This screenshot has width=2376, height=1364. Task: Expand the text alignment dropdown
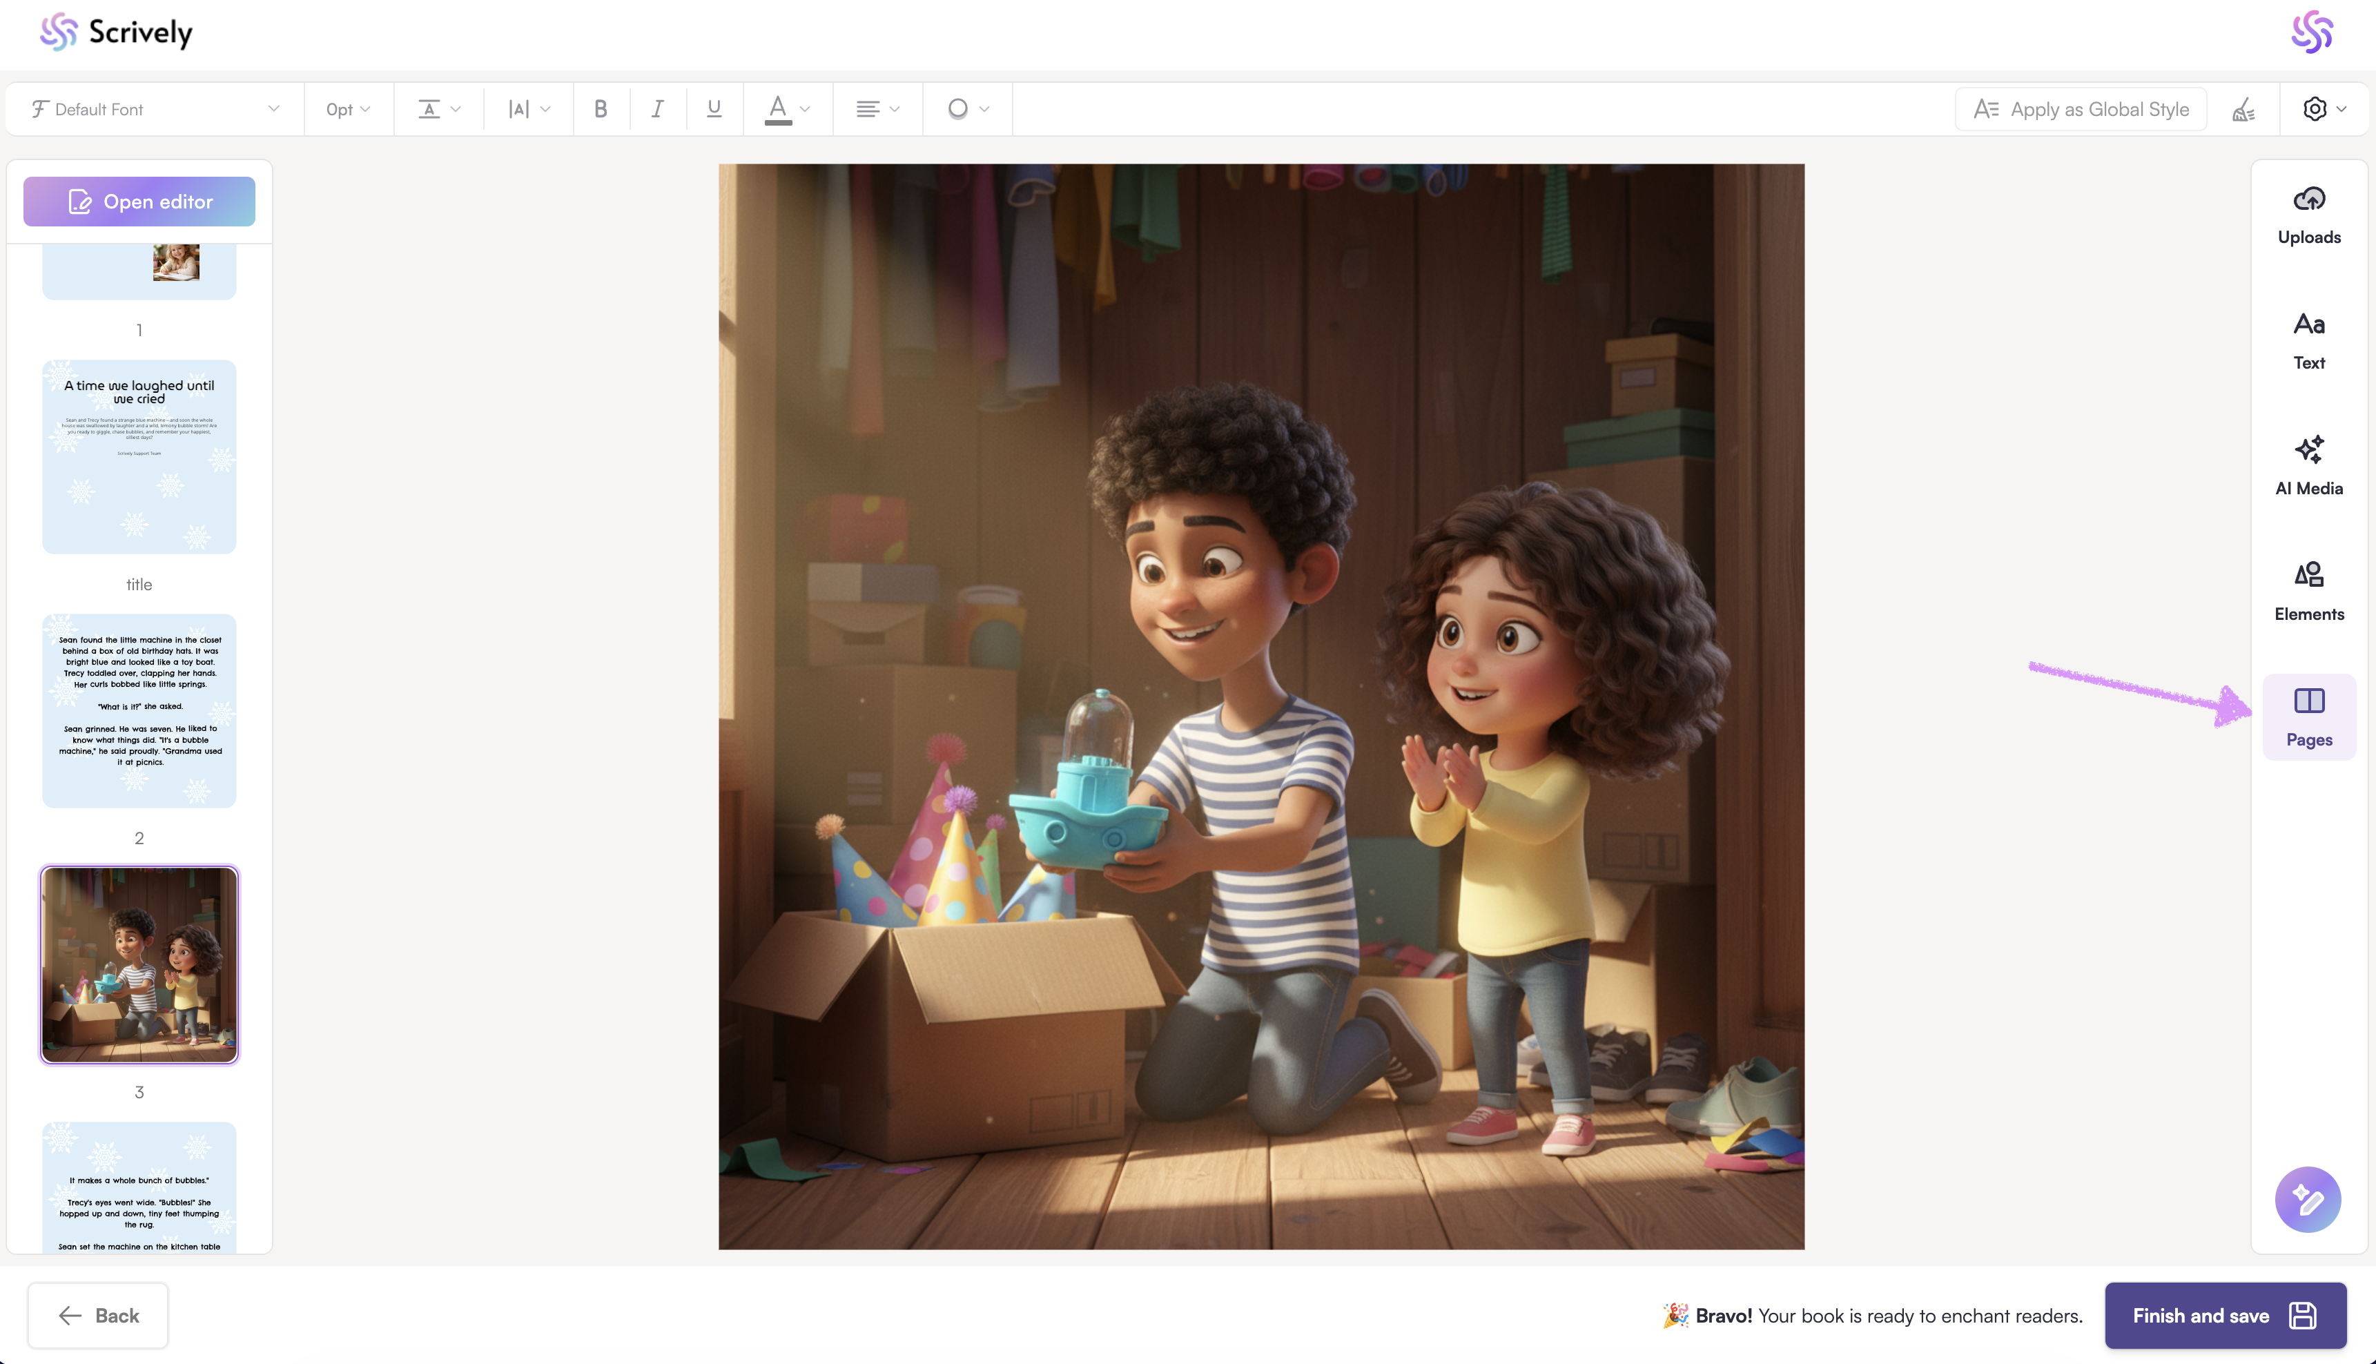(x=877, y=110)
